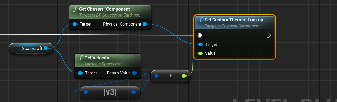Select the |v3| vector length node

pyautogui.click(x=110, y=92)
